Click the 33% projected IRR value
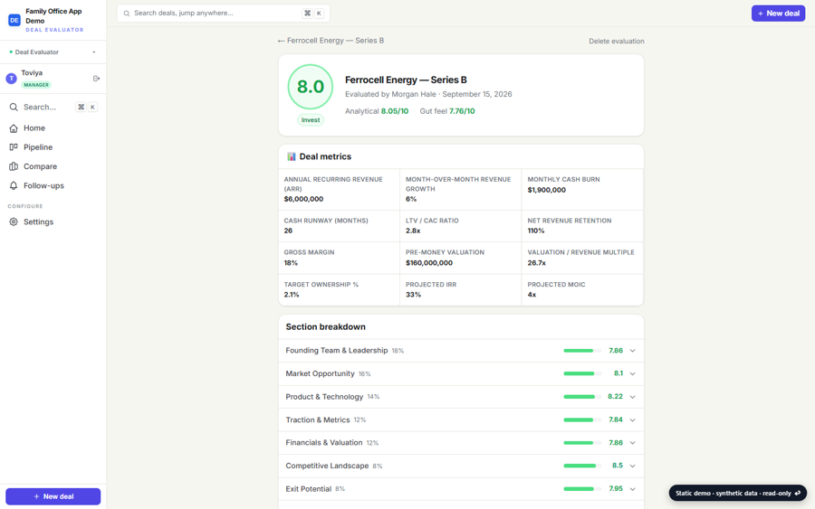The image size is (815, 509). (413, 295)
